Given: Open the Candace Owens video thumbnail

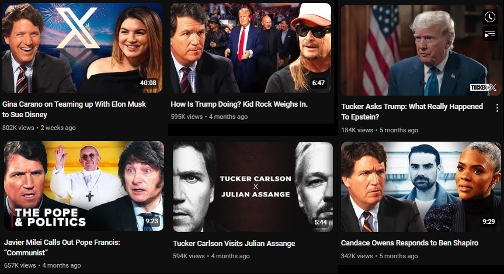Looking at the screenshot, I should [x=420, y=187].
